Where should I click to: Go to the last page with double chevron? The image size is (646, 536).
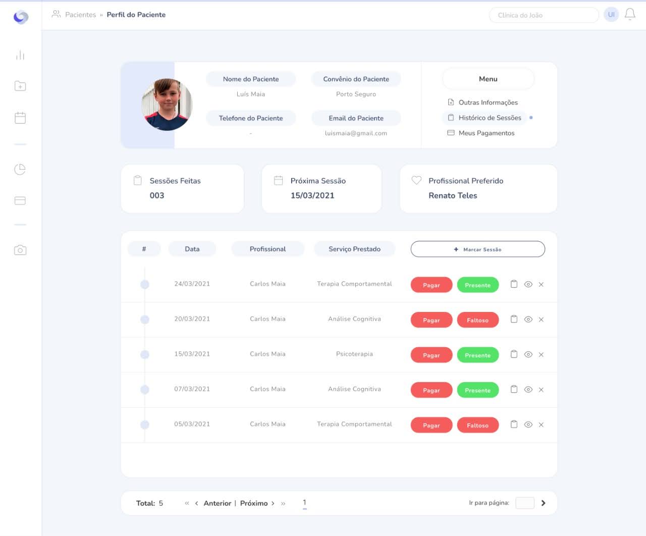tap(283, 503)
